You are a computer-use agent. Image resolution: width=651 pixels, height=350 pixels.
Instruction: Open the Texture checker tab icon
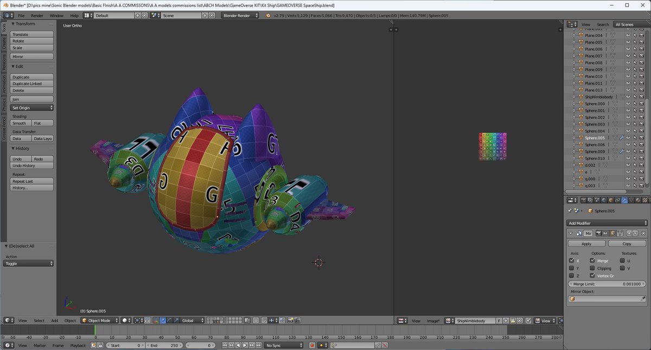(644, 200)
